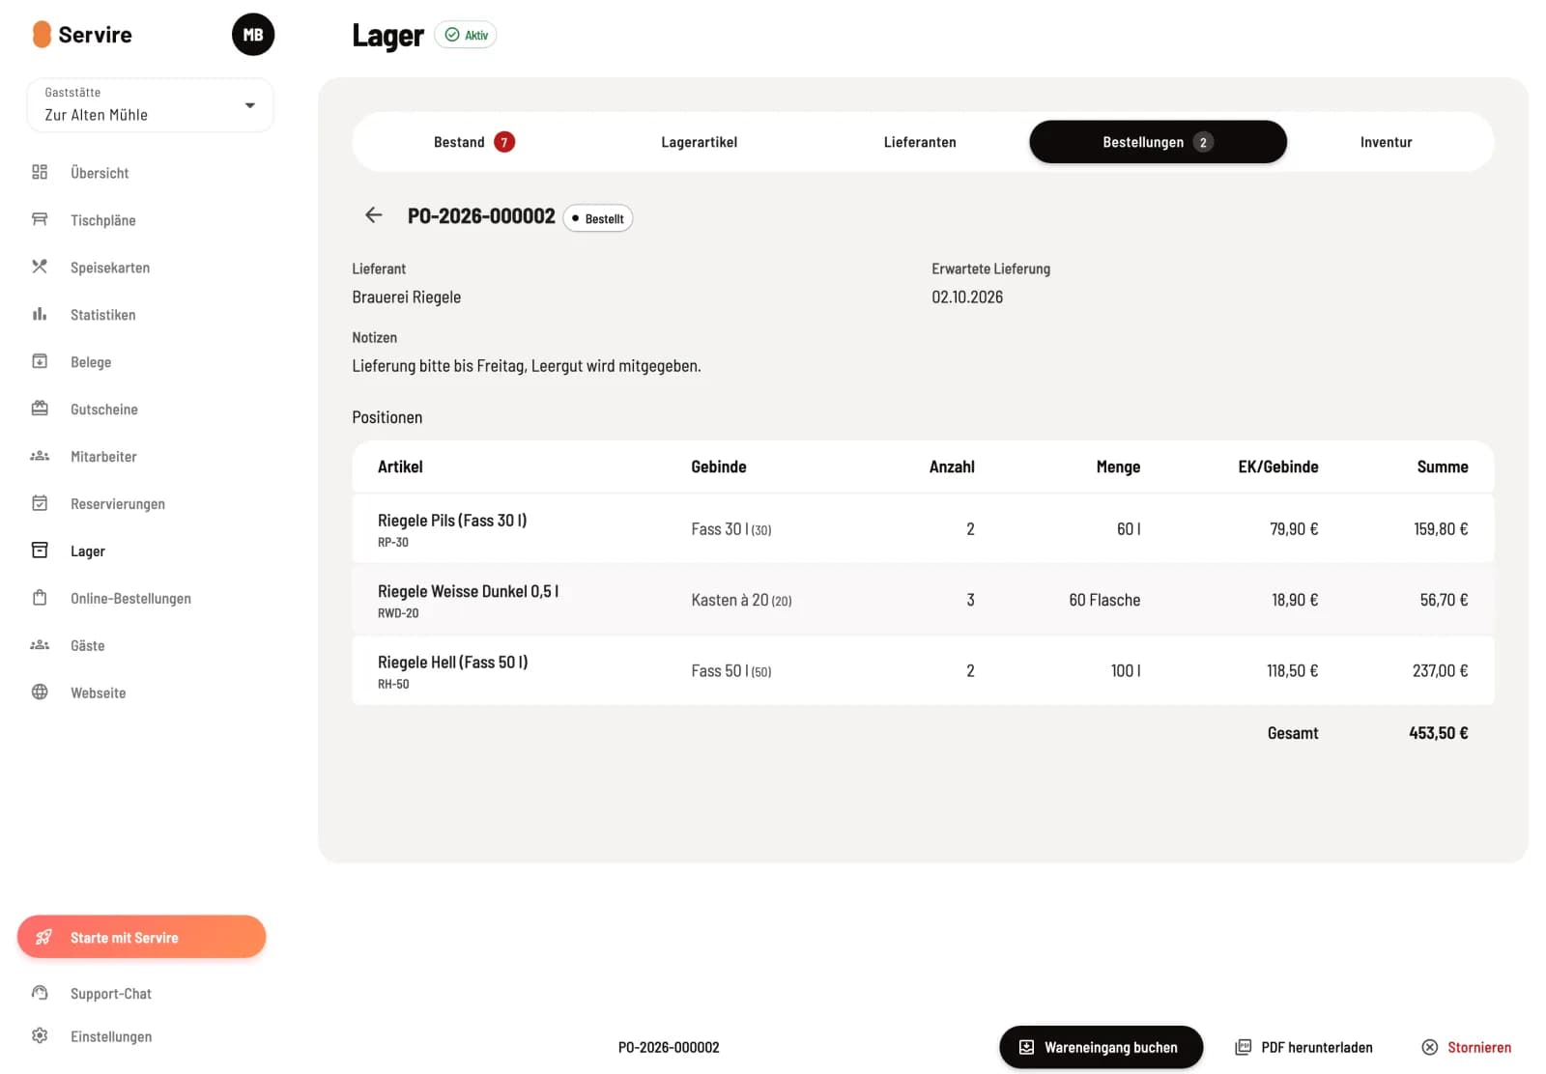Screen dimensions: 1546x1074
Task: Click the MB user avatar
Action: point(253,35)
